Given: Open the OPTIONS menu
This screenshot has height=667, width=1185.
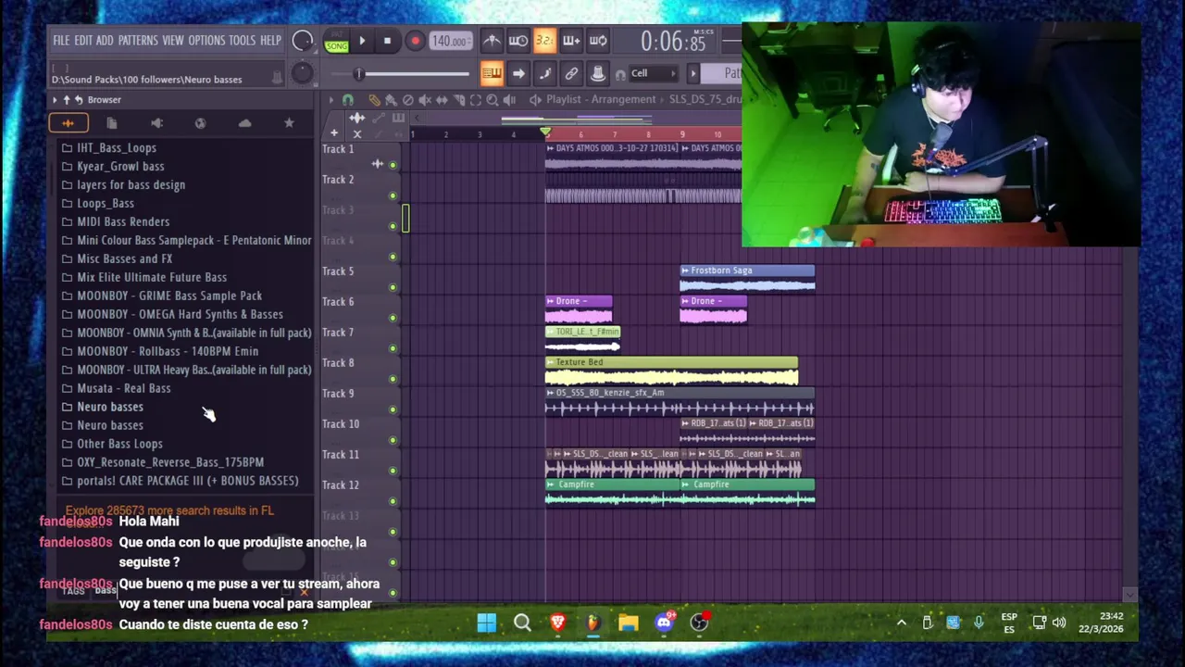Looking at the screenshot, I should (206, 41).
